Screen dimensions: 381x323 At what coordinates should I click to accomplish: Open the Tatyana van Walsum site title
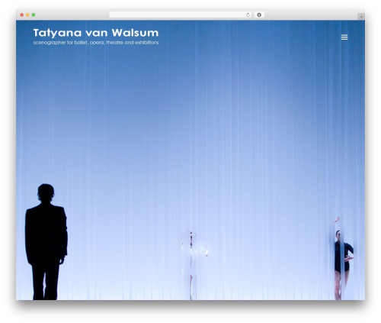pos(96,33)
